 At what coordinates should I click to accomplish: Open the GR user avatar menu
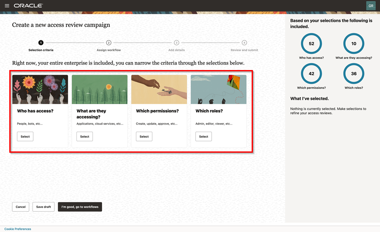coord(371,6)
